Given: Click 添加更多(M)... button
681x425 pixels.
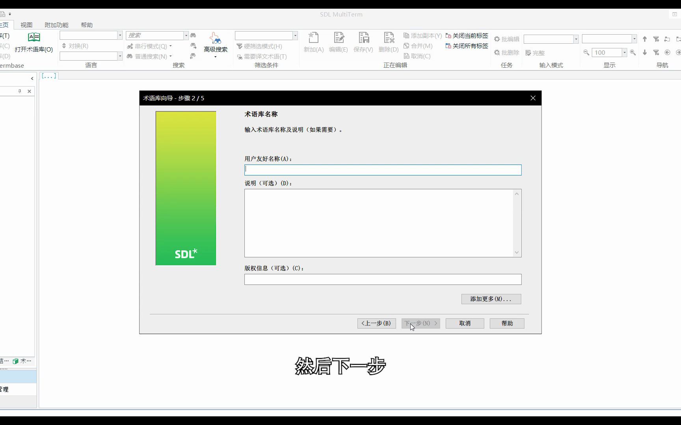Looking at the screenshot, I should tap(491, 299).
